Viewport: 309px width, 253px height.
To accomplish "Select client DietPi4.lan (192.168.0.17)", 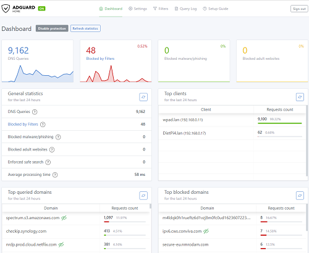I will pos(184,133).
